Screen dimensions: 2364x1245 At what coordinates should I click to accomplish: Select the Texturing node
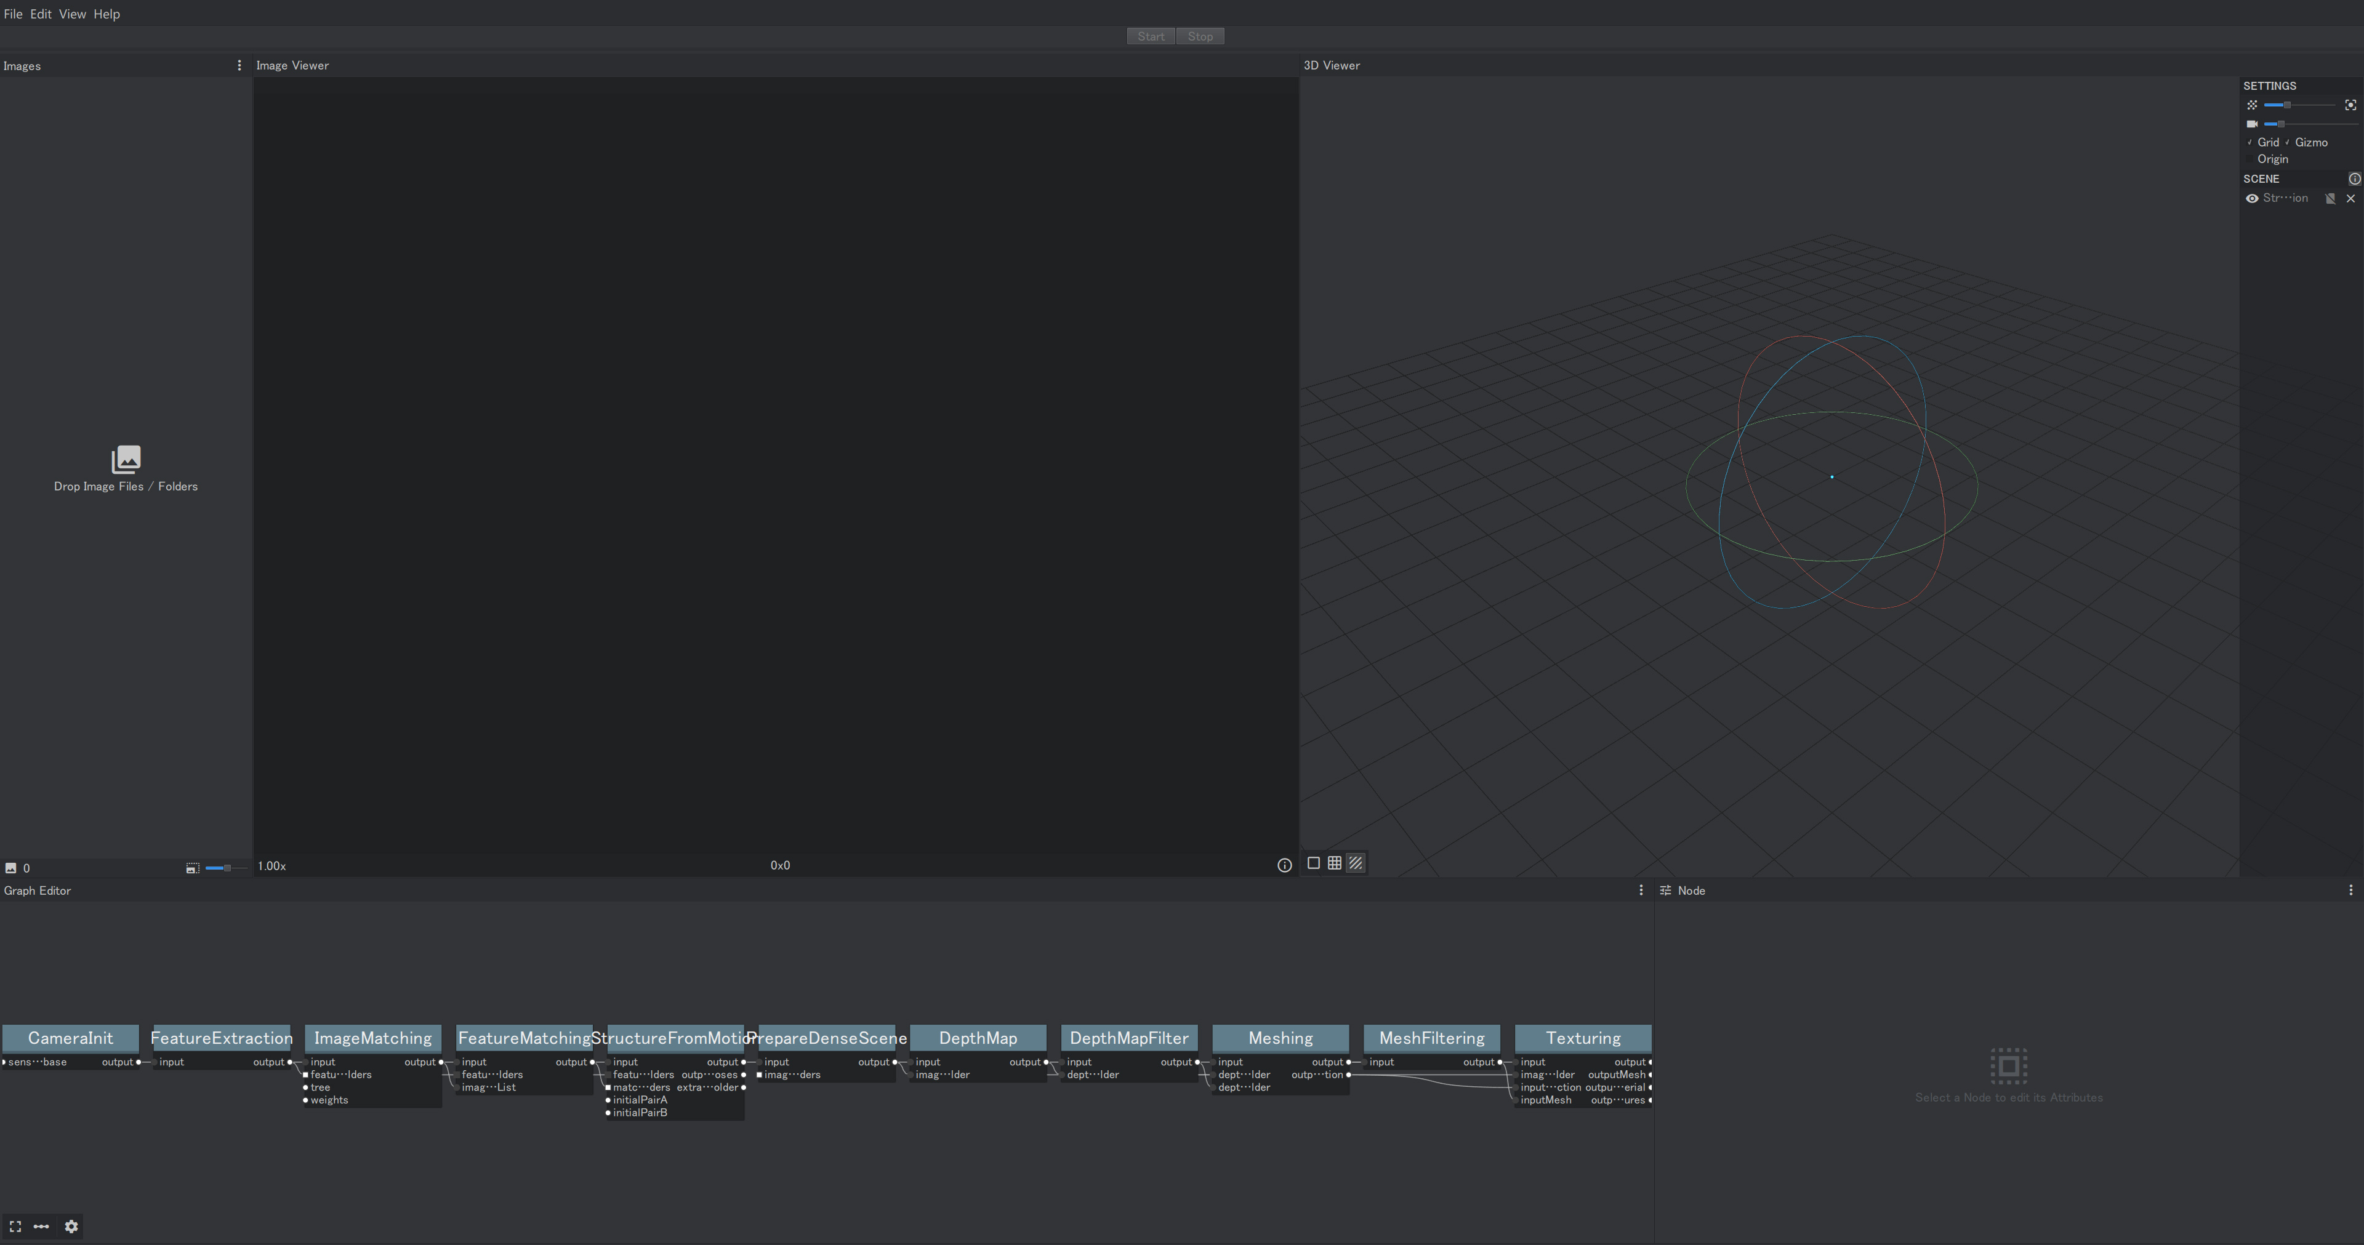[1583, 1039]
